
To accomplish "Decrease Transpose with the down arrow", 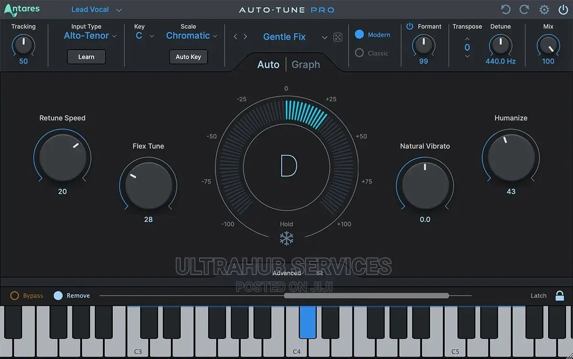I will click(467, 56).
